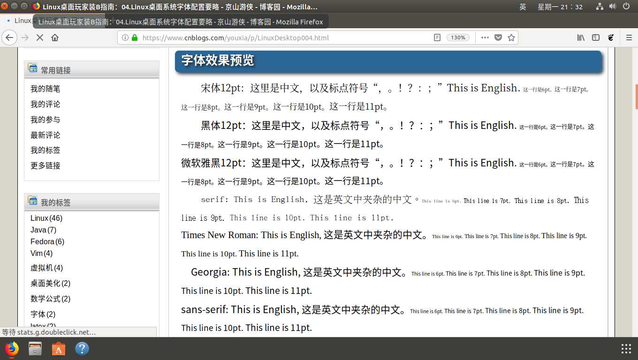The width and height of the screenshot is (638, 360).
Task: Open the Firefox hamburger menu
Action: click(x=629, y=37)
